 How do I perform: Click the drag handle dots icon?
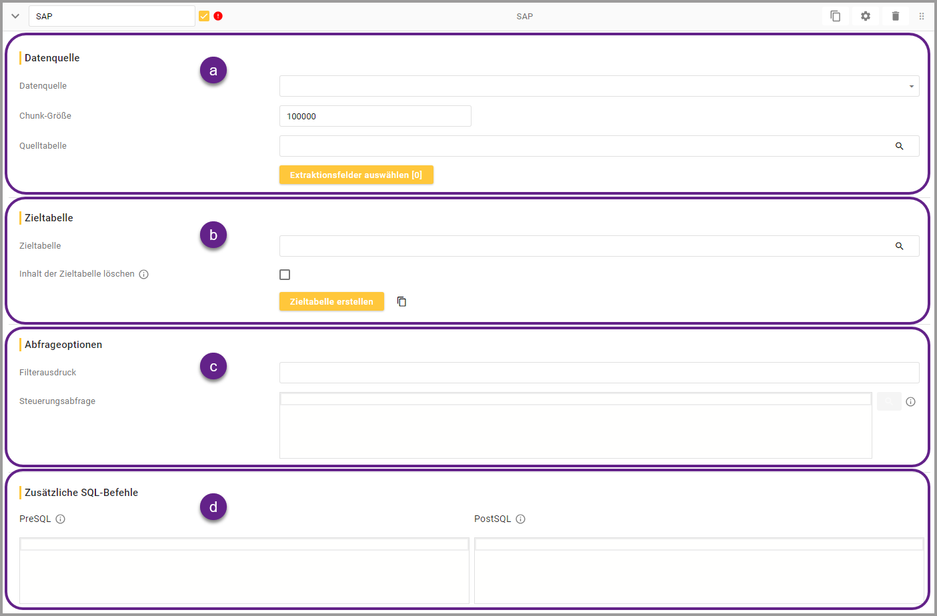tap(922, 16)
